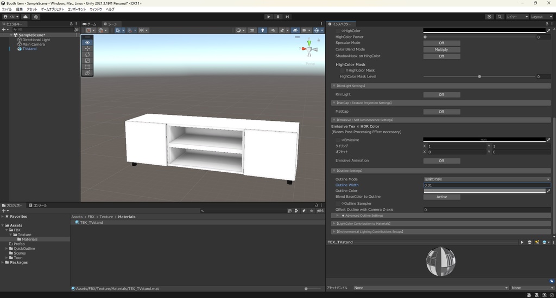The width and height of the screenshot is (556, 298).
Task: Collapse Outline Settings section
Action: (x=441, y=171)
